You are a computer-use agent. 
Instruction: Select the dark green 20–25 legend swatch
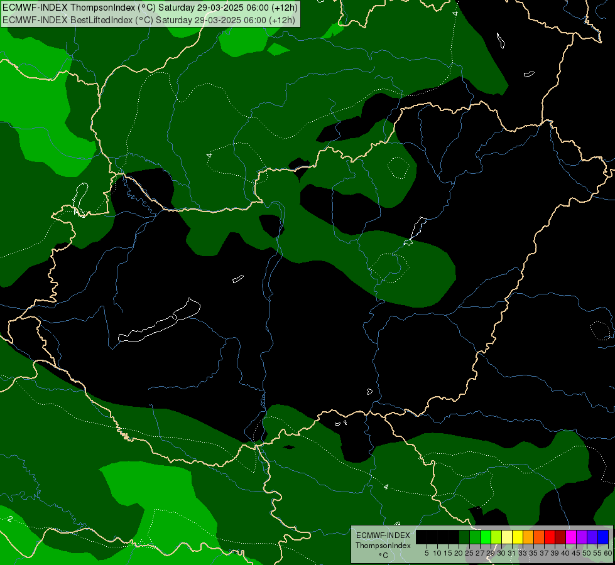(464, 537)
